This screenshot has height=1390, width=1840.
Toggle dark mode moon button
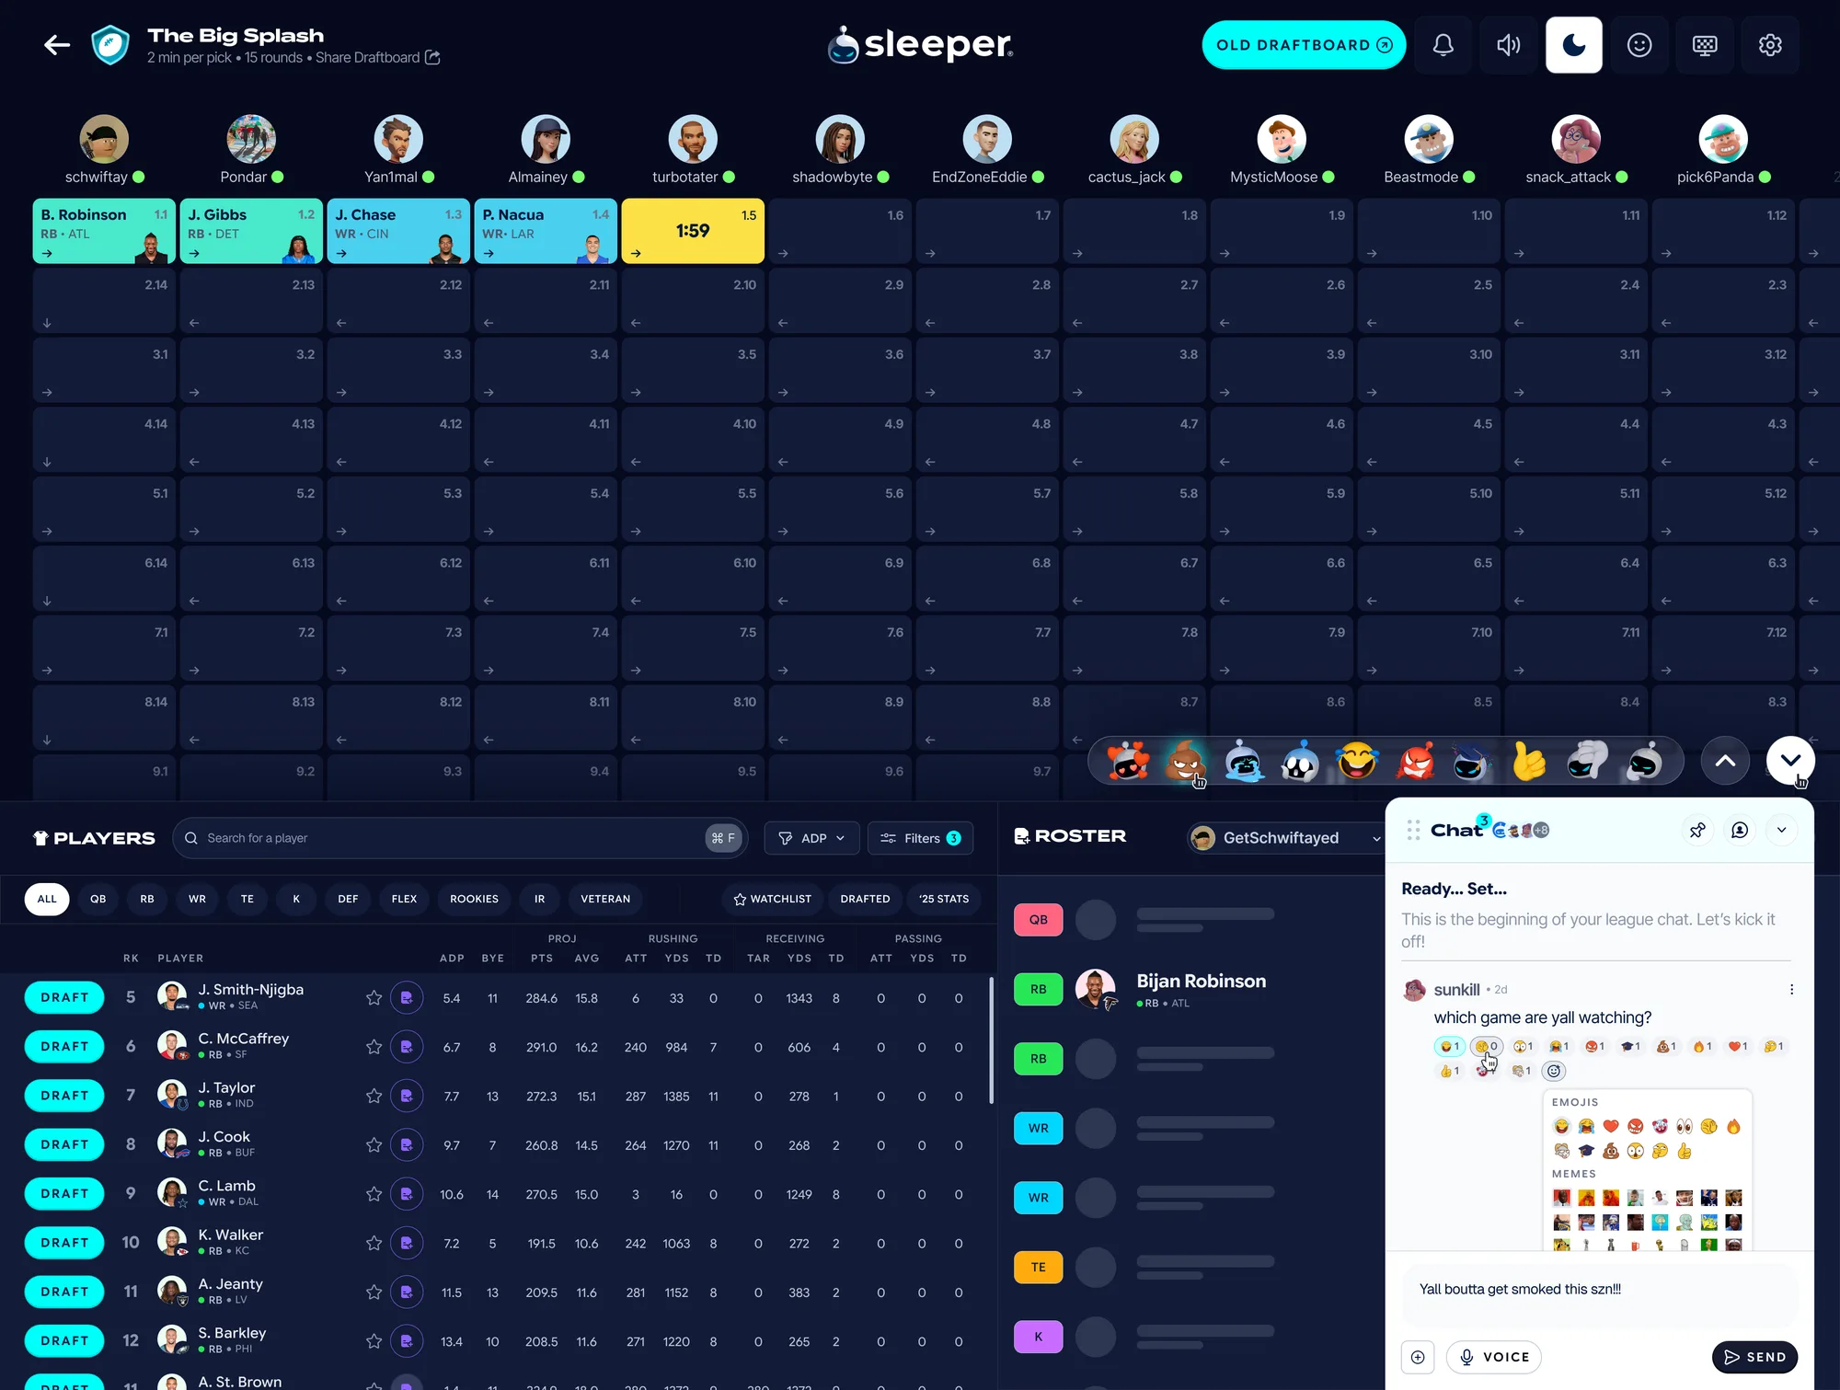1574,45
